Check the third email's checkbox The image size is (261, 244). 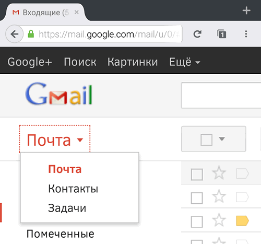(197, 222)
